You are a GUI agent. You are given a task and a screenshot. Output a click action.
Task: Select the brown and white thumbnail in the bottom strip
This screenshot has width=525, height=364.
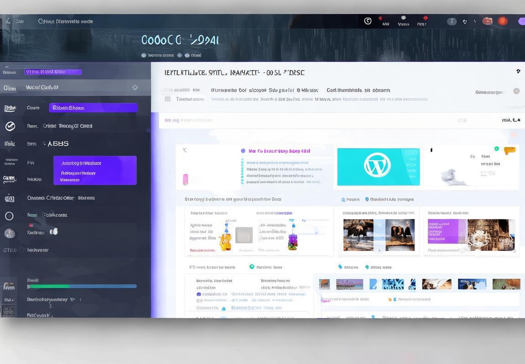[x=437, y=284]
